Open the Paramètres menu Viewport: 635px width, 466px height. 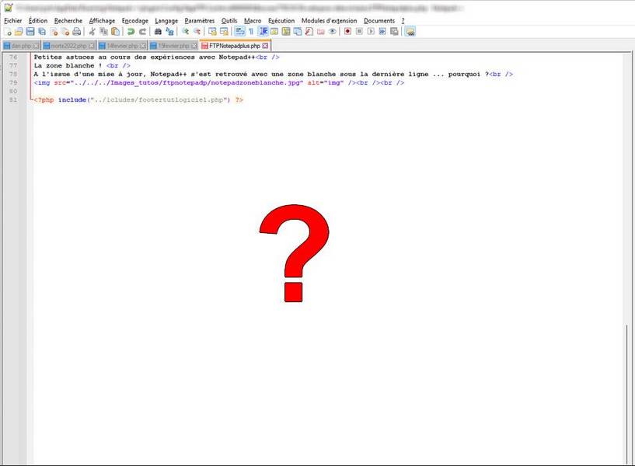tap(199, 21)
